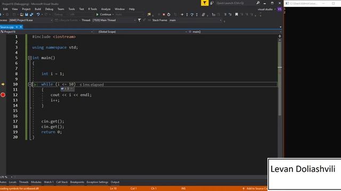The width and height of the screenshot is (341, 191).
Task: Open the Analyze menu
Action: (105, 9)
